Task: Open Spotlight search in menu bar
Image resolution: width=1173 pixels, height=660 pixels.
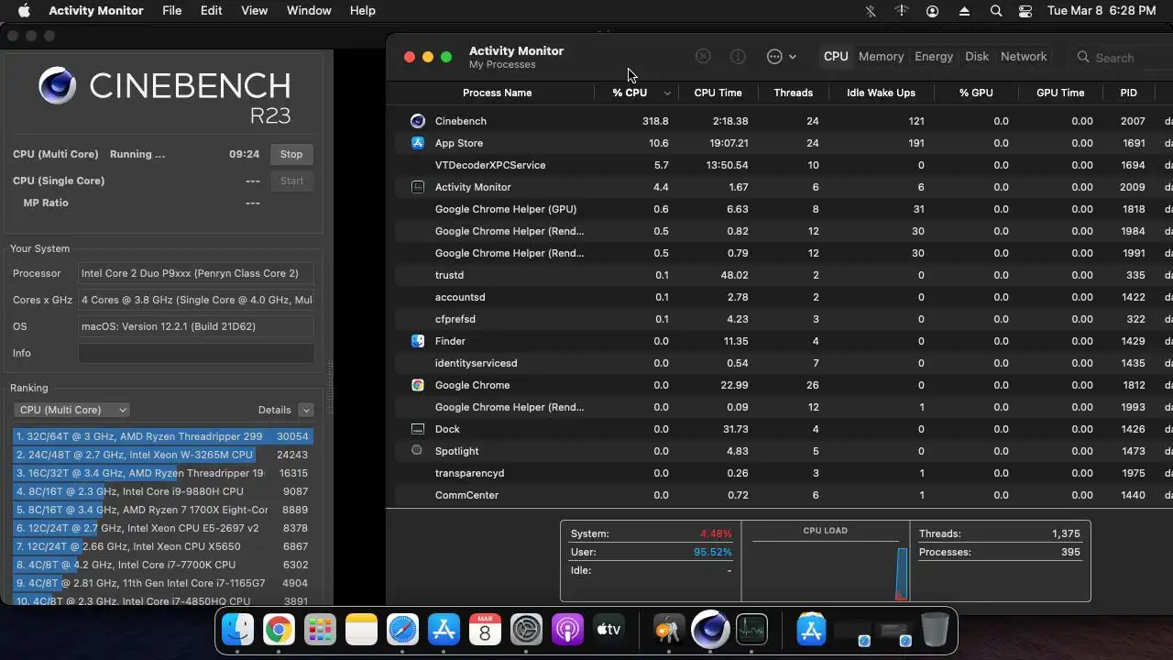Action: 996,11
